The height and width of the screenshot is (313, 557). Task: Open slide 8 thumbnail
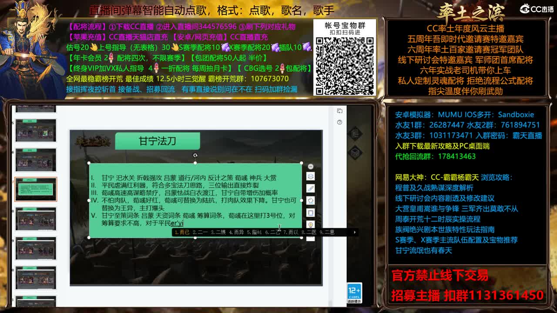[36, 219]
